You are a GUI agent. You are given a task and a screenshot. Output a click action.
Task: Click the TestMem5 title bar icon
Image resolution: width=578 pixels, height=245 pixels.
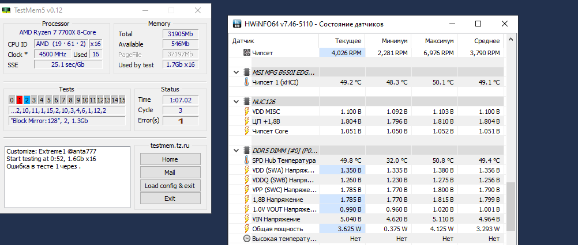point(6,10)
